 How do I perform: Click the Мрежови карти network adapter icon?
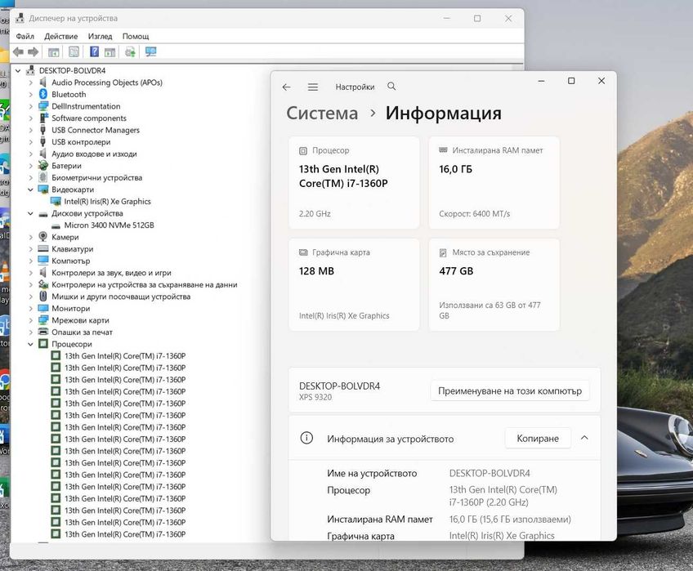pos(42,320)
